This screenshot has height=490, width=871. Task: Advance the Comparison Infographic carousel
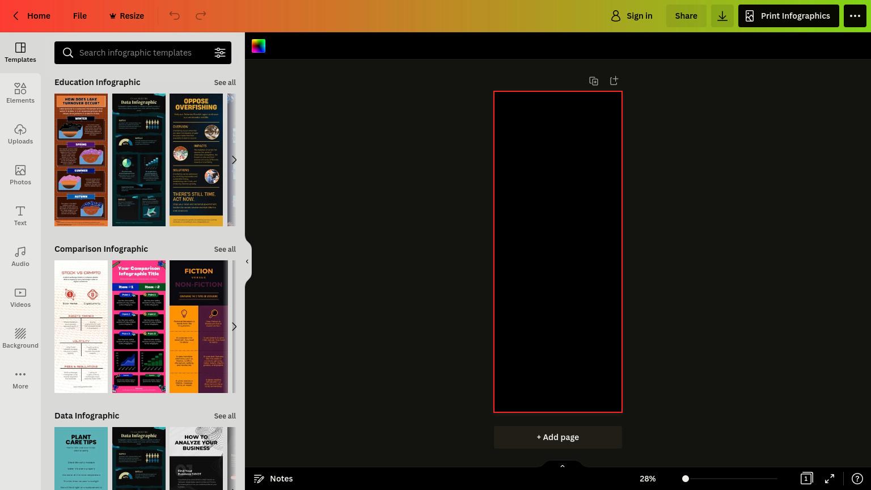[234, 327]
